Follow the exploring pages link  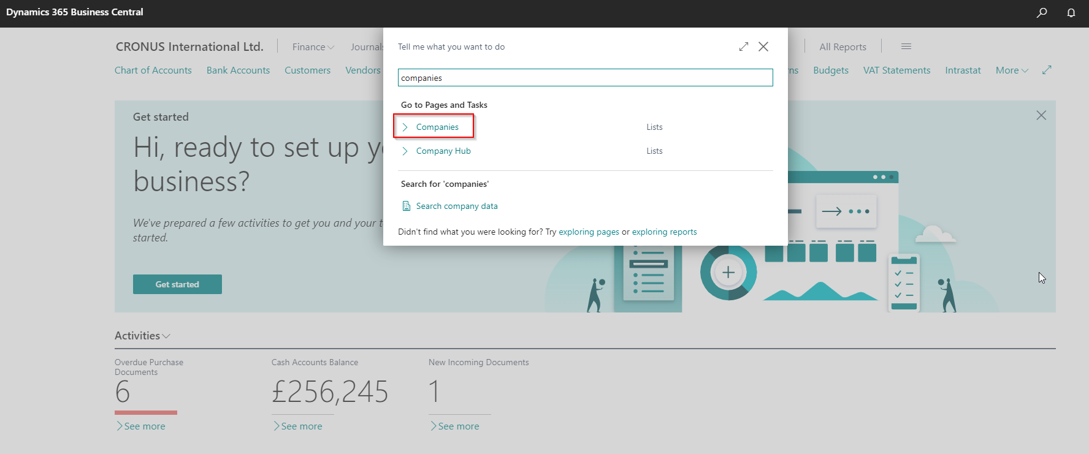pos(589,232)
